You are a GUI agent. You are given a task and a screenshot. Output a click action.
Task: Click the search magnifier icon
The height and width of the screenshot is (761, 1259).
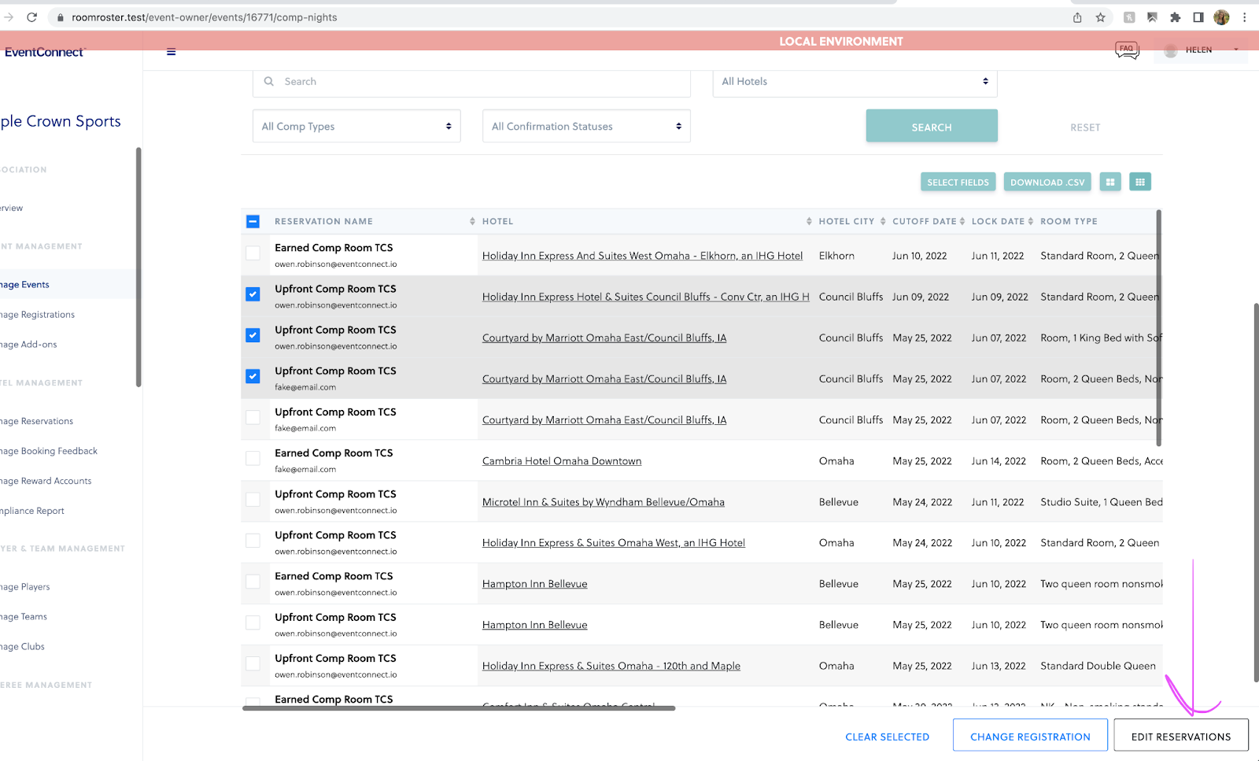point(269,81)
